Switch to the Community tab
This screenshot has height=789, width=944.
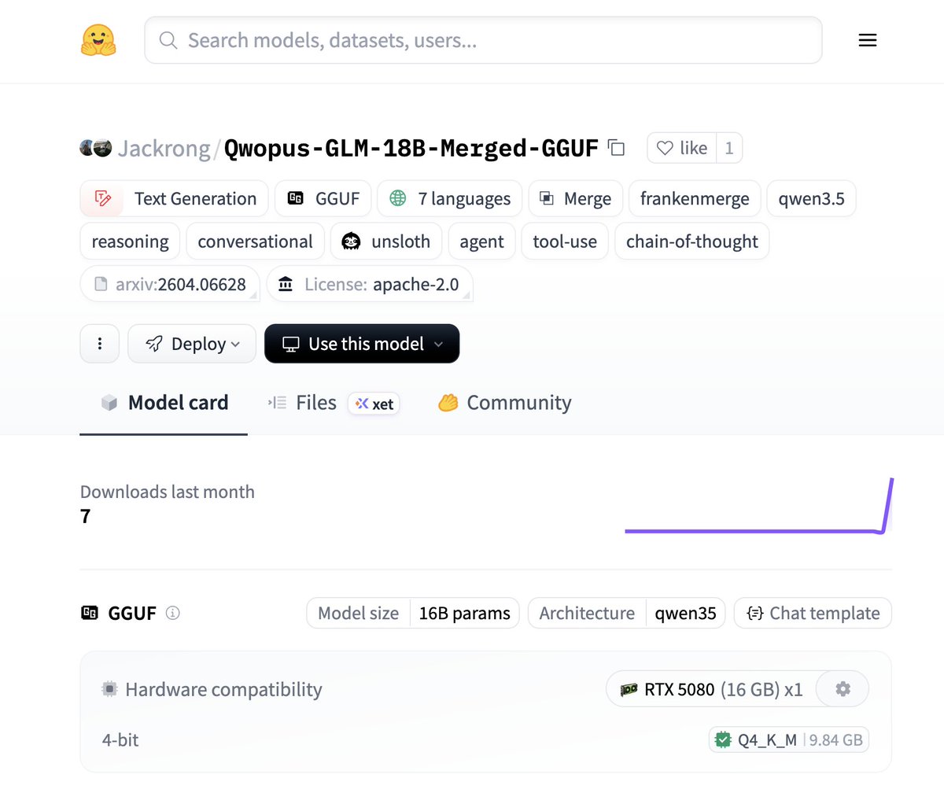[x=505, y=403]
